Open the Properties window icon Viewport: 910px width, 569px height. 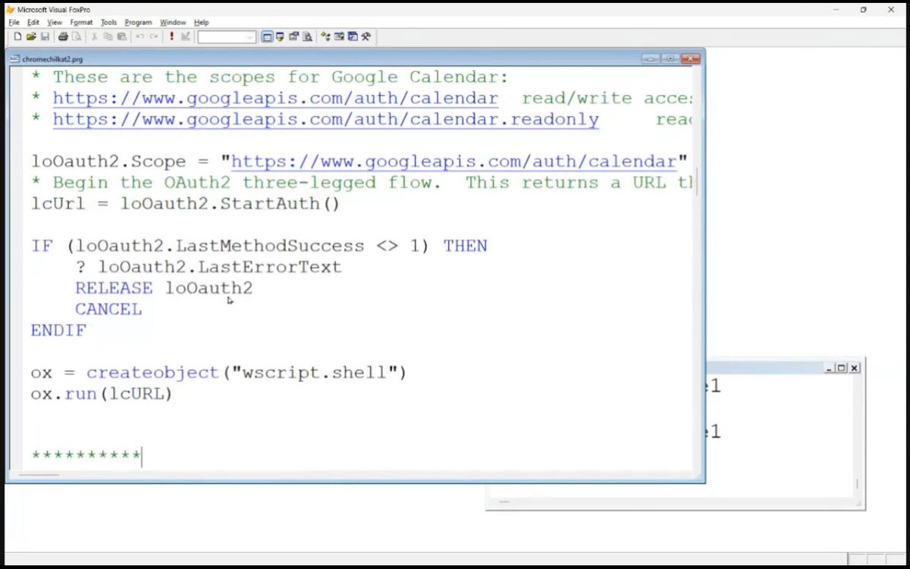click(293, 36)
